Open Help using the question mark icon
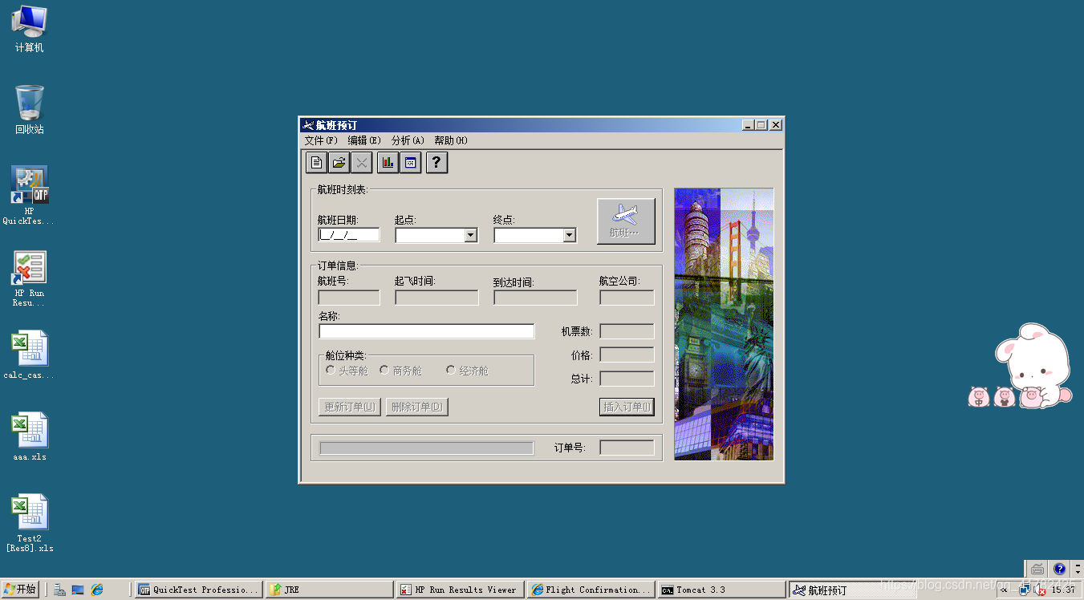This screenshot has height=600, width=1084. [436, 162]
